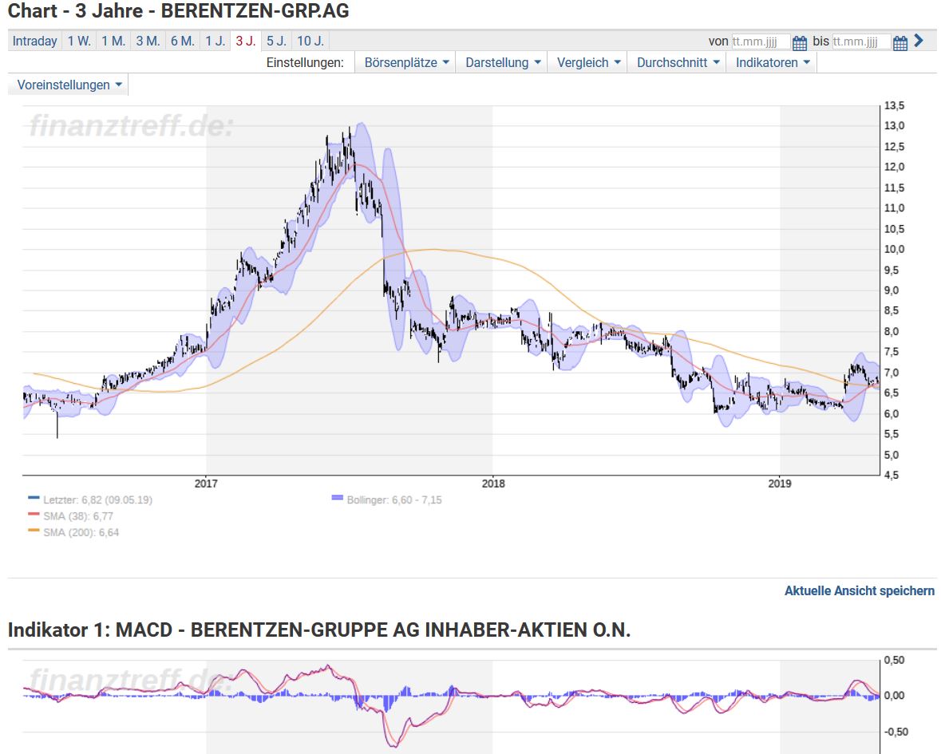The height and width of the screenshot is (754, 941).
Task: Click the 'Bollinger: 6,60 - 7,15' legend text
Action: [x=394, y=499]
